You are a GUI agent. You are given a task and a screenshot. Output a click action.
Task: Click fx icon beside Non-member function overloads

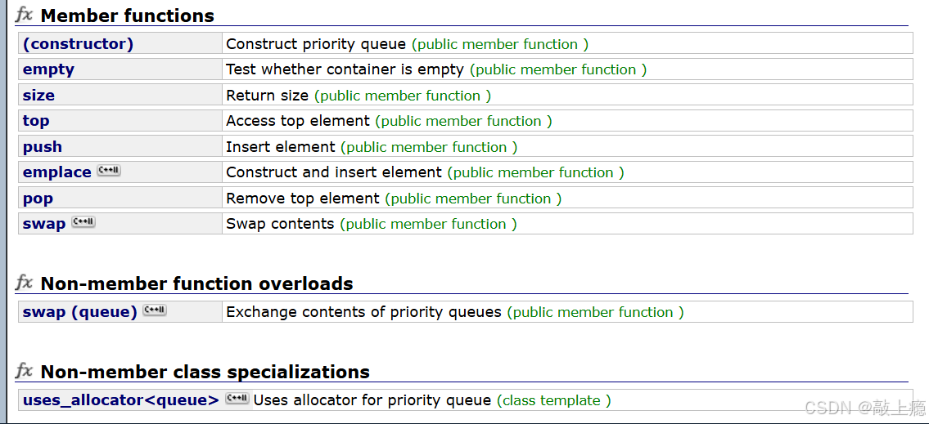click(25, 283)
